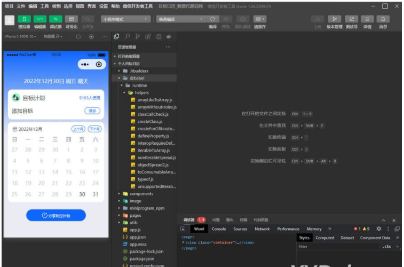
Task: Click the simulator record stop icon
Action: pyautogui.click(x=91, y=37)
